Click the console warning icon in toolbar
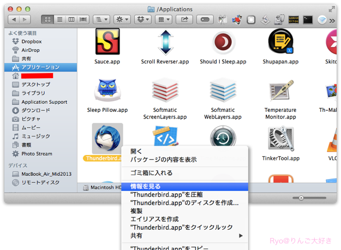Viewport: 341px width, 250px height. point(294,20)
